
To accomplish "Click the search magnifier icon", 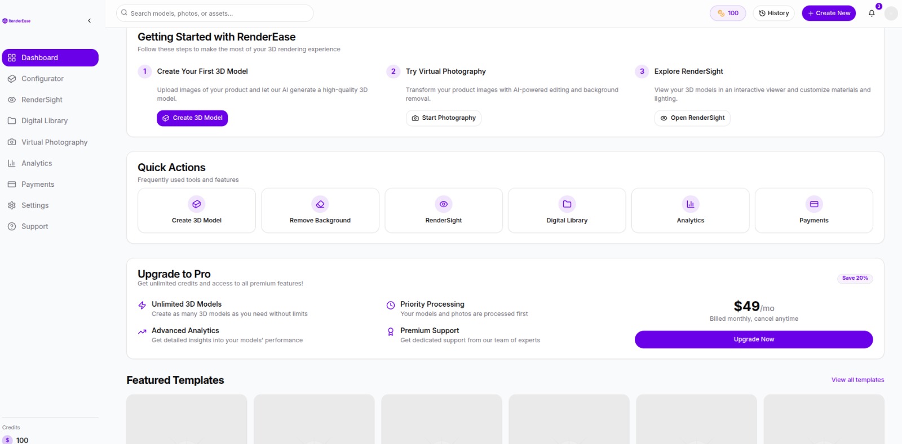I will [124, 13].
